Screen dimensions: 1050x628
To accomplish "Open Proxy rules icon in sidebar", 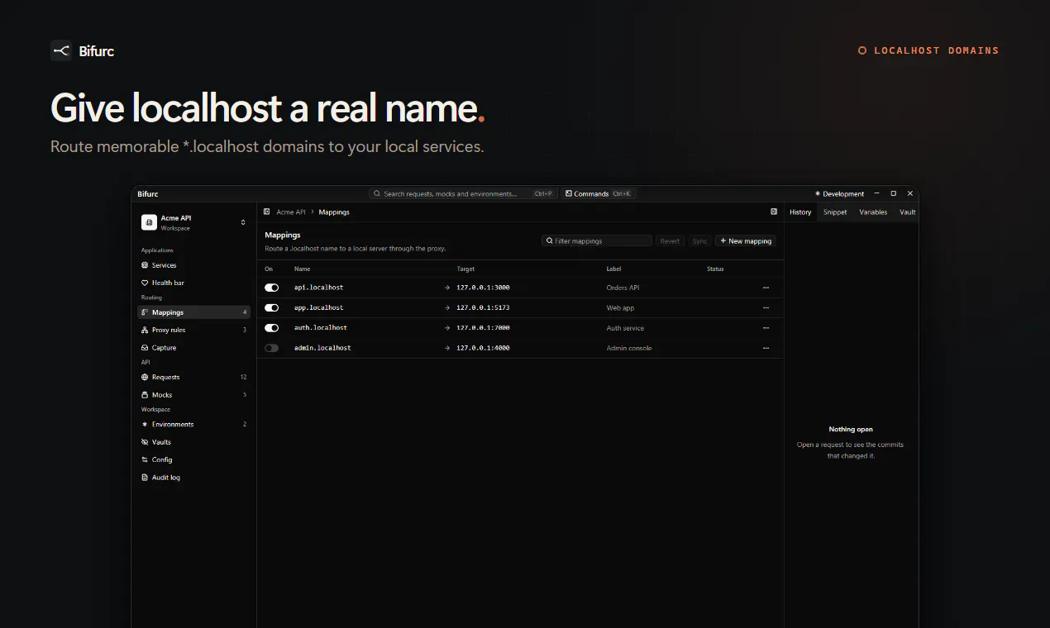I will [145, 330].
